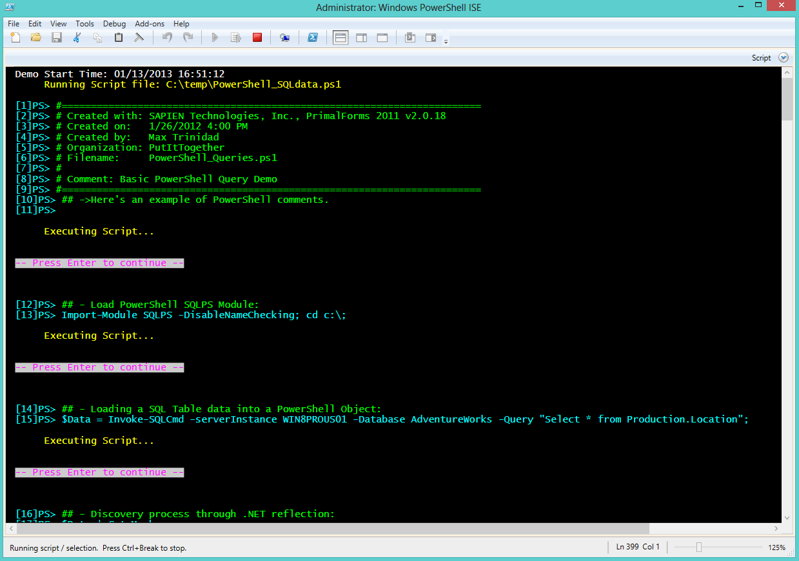This screenshot has height=561, width=799.
Task: Show the Command Add-on pane icon
Action: [x=431, y=37]
